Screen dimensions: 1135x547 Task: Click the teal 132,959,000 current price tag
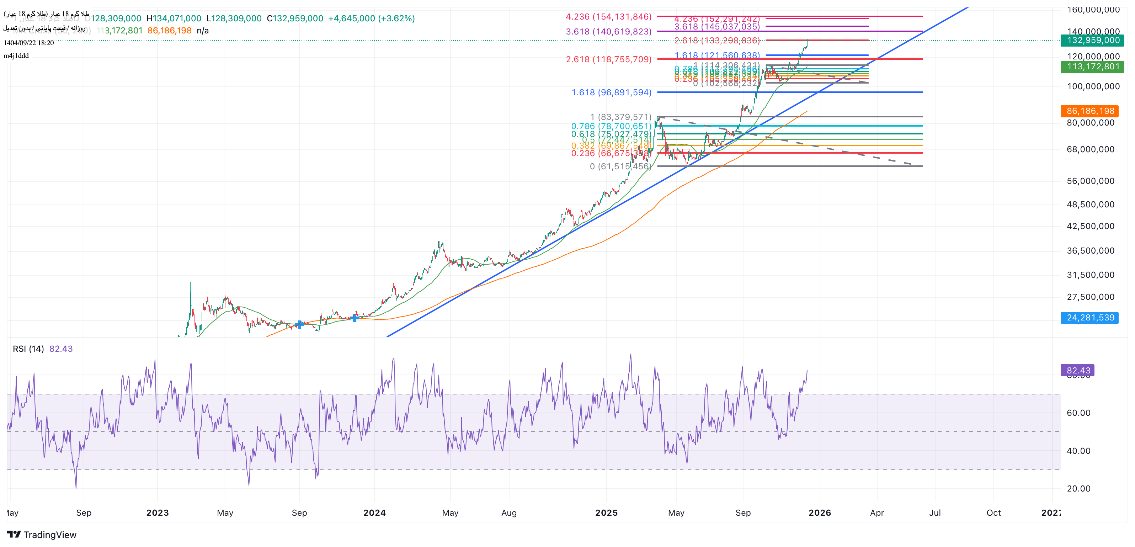(1092, 41)
